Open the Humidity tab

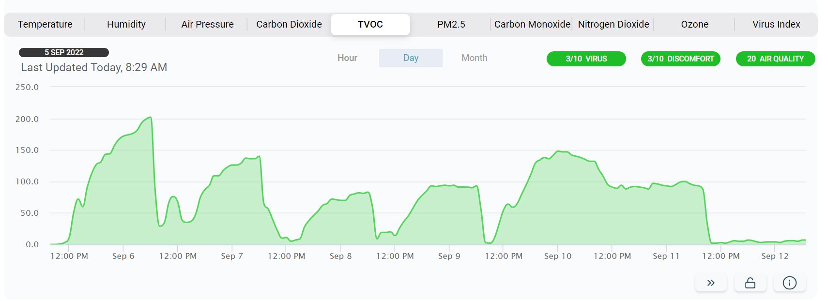[x=126, y=24]
